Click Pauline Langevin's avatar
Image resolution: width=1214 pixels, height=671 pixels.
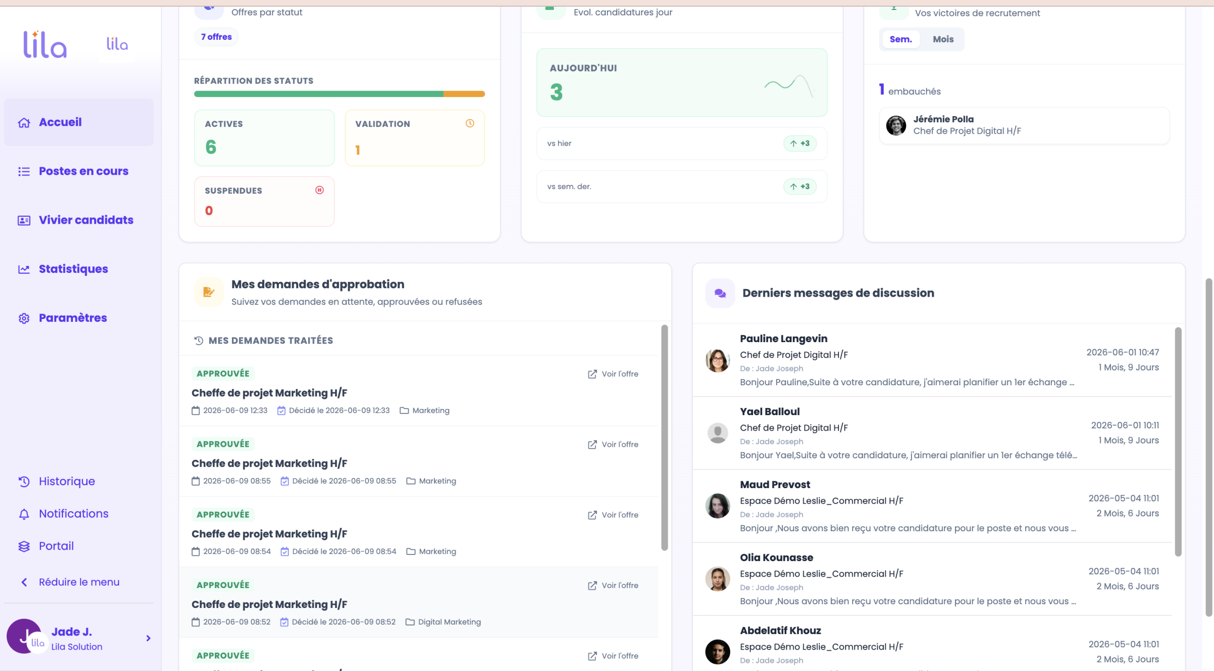717,361
